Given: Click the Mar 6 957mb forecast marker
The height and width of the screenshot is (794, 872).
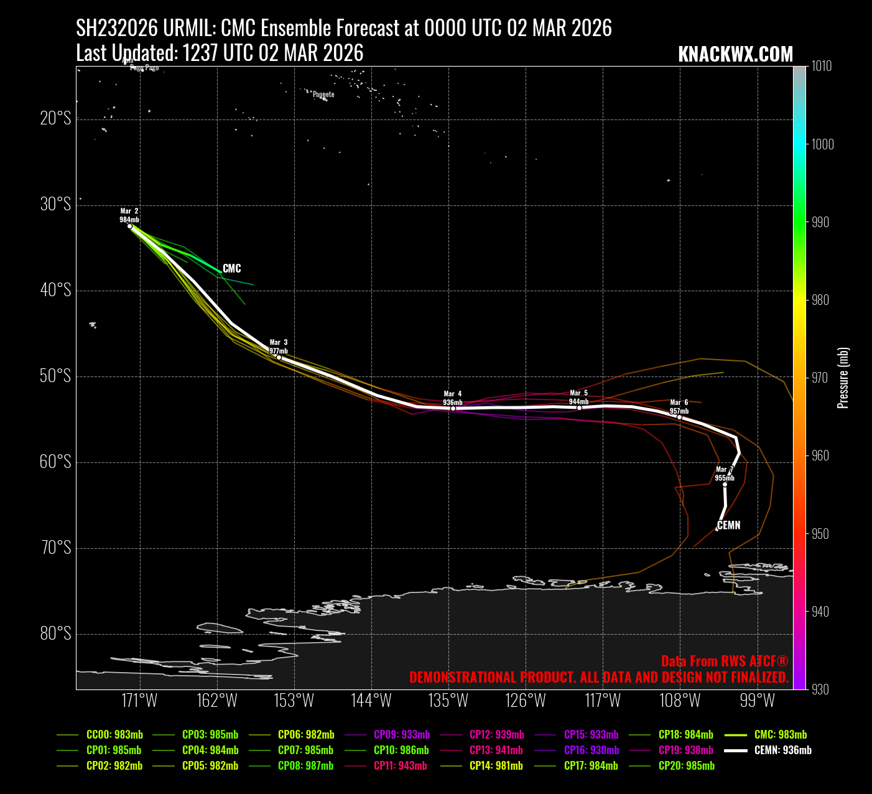Looking at the screenshot, I should coord(679,417).
